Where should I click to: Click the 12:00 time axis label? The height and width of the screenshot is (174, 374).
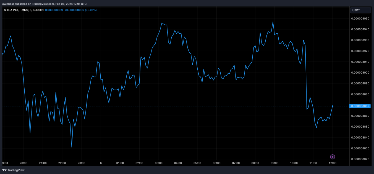click(x=332, y=163)
